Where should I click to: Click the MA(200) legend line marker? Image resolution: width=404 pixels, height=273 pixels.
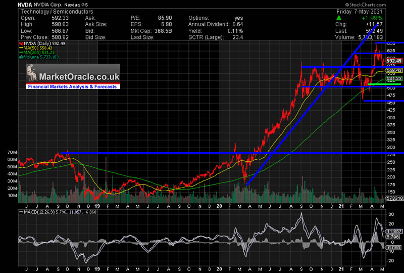point(20,52)
